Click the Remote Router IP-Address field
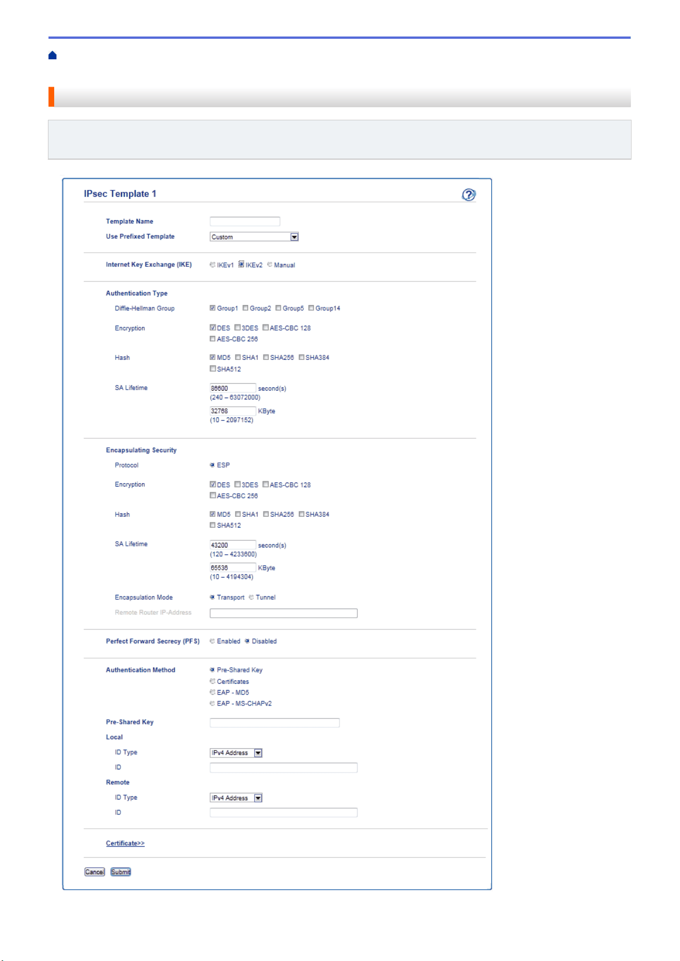 tap(284, 613)
